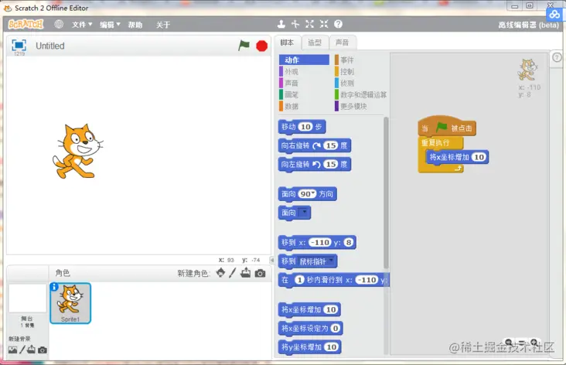Click the Scratch logo

click(x=26, y=24)
